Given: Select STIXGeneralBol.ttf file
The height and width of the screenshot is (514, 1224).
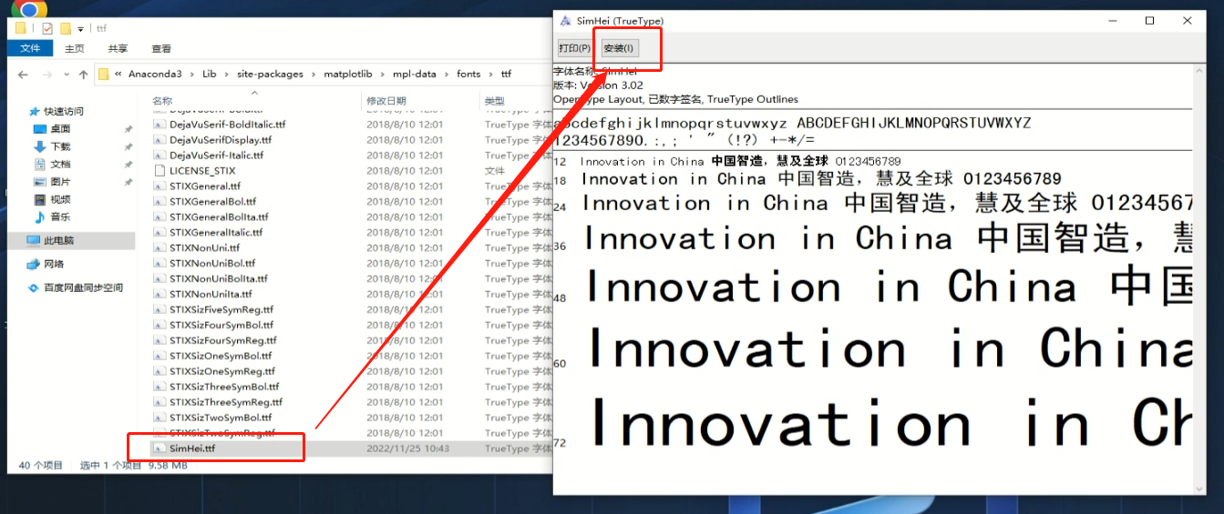Looking at the screenshot, I should (x=212, y=201).
